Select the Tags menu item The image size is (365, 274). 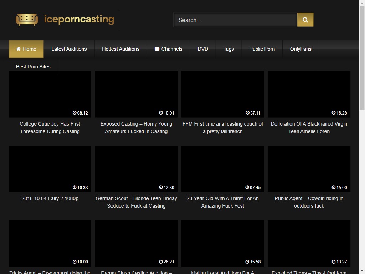228,49
